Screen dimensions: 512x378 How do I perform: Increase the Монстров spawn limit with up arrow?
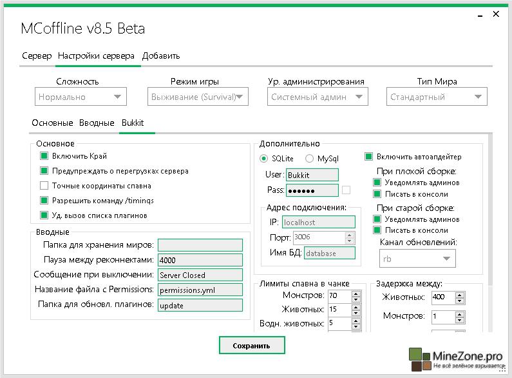pos(357,293)
